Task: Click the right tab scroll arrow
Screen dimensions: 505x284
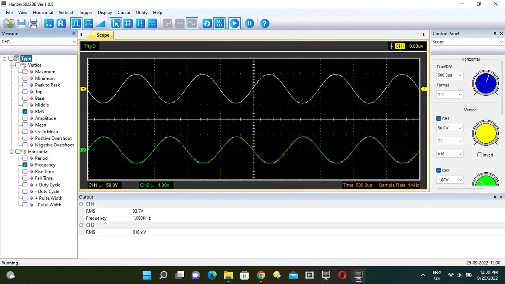Action: tap(424, 35)
